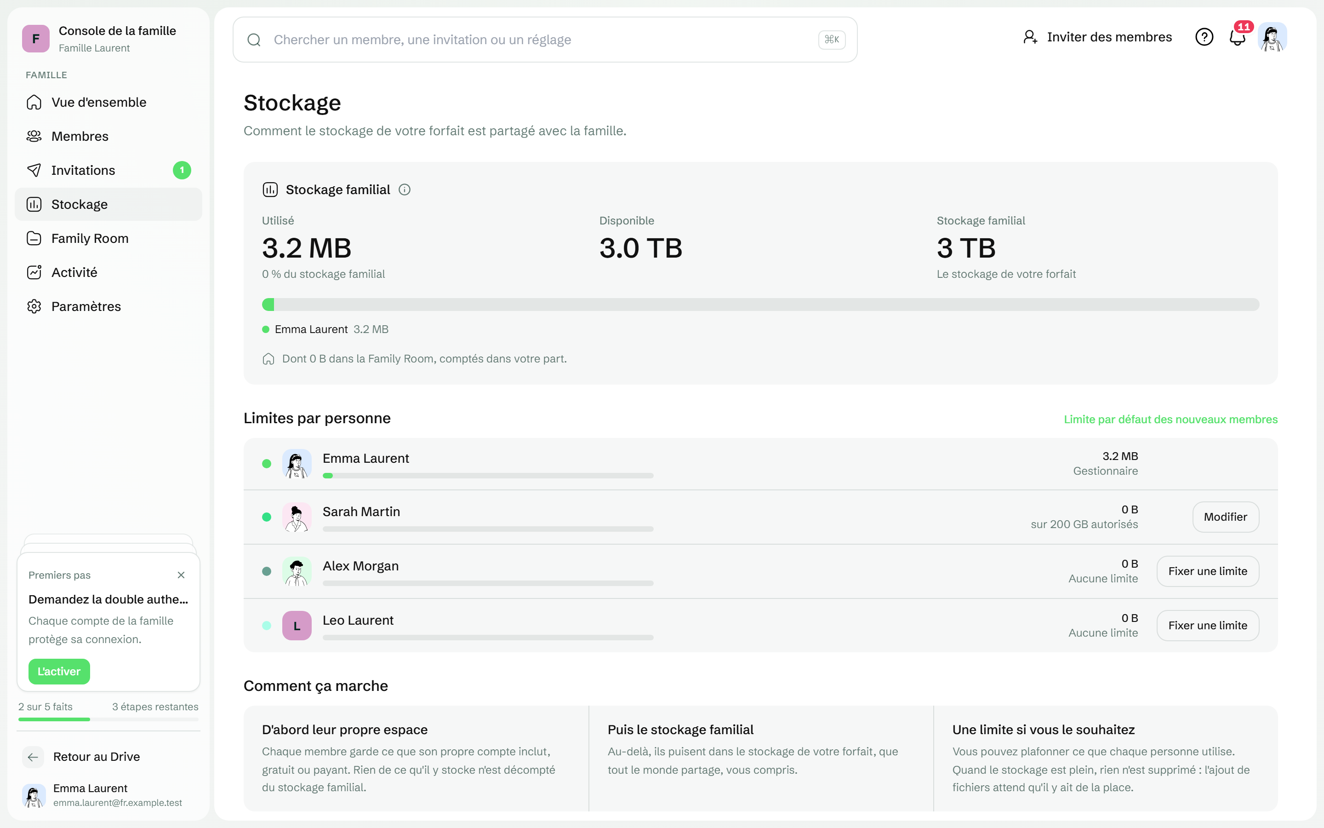Open notifications bell with 11 badge
This screenshot has height=828, width=1324.
coord(1238,37)
